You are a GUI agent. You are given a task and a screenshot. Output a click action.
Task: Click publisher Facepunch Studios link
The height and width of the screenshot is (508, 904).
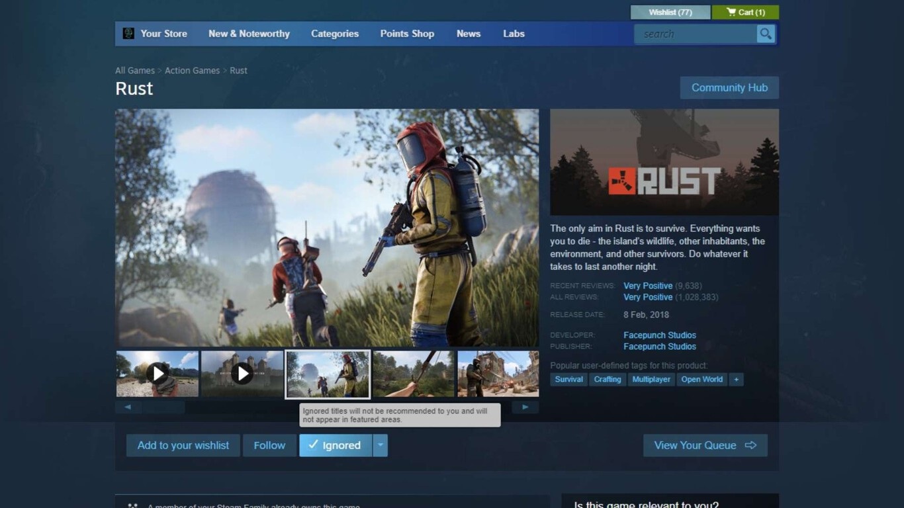[x=660, y=347]
